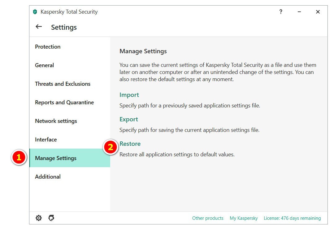This screenshot has height=230, width=334.
Task: Select the General settings section
Action: (x=44, y=65)
